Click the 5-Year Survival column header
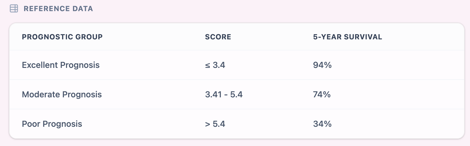 [x=348, y=37]
